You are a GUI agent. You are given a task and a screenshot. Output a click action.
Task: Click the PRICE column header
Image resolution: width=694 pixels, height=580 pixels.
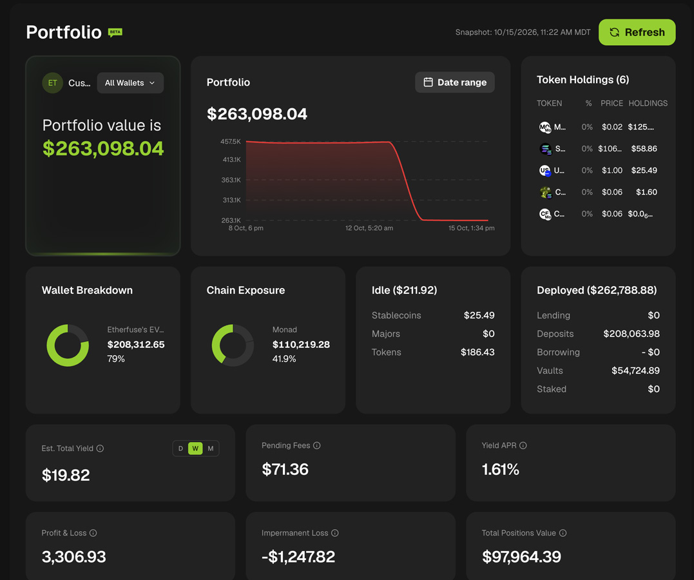tap(612, 103)
